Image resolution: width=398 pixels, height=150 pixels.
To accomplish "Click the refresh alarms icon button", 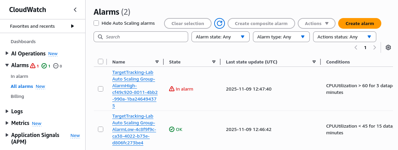I will (220, 23).
